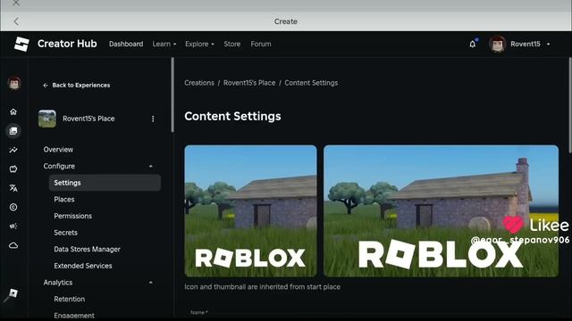Click the back chevron in top bar

pyautogui.click(x=16, y=21)
